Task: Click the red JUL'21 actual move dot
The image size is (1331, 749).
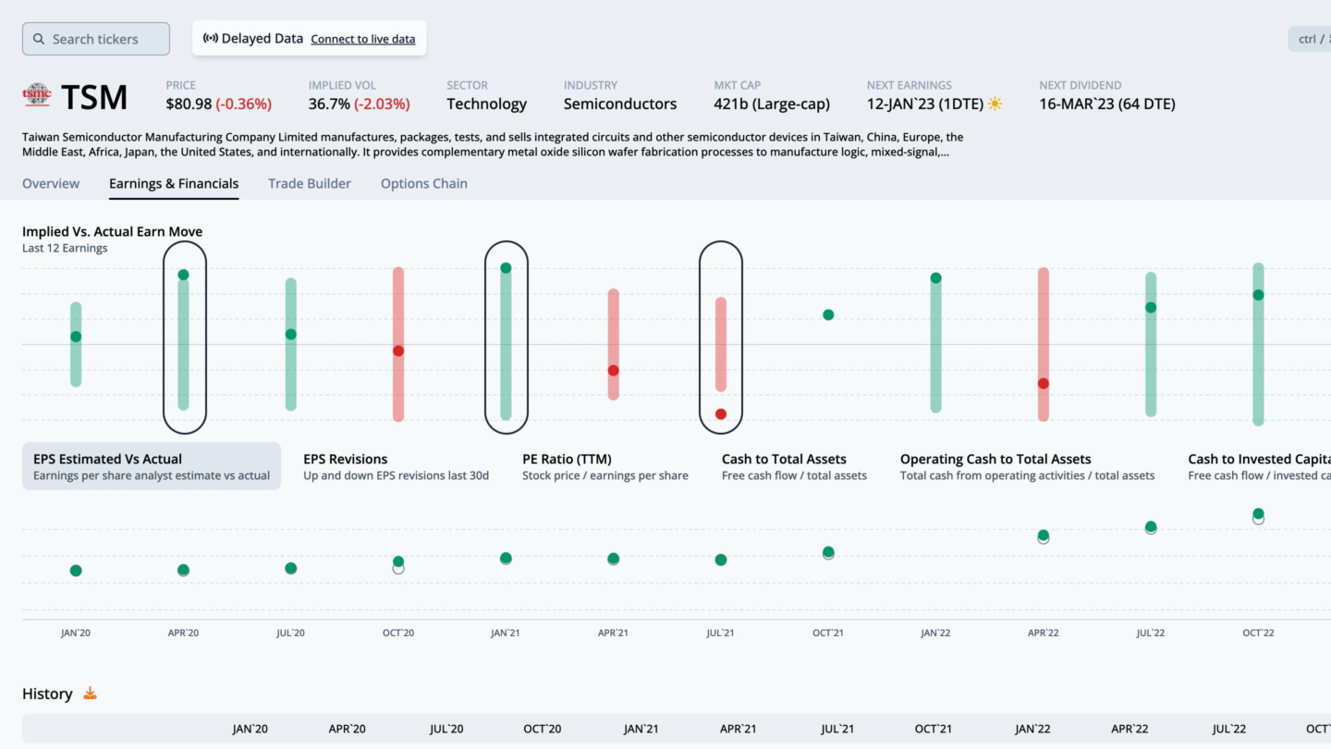Action: pos(721,414)
